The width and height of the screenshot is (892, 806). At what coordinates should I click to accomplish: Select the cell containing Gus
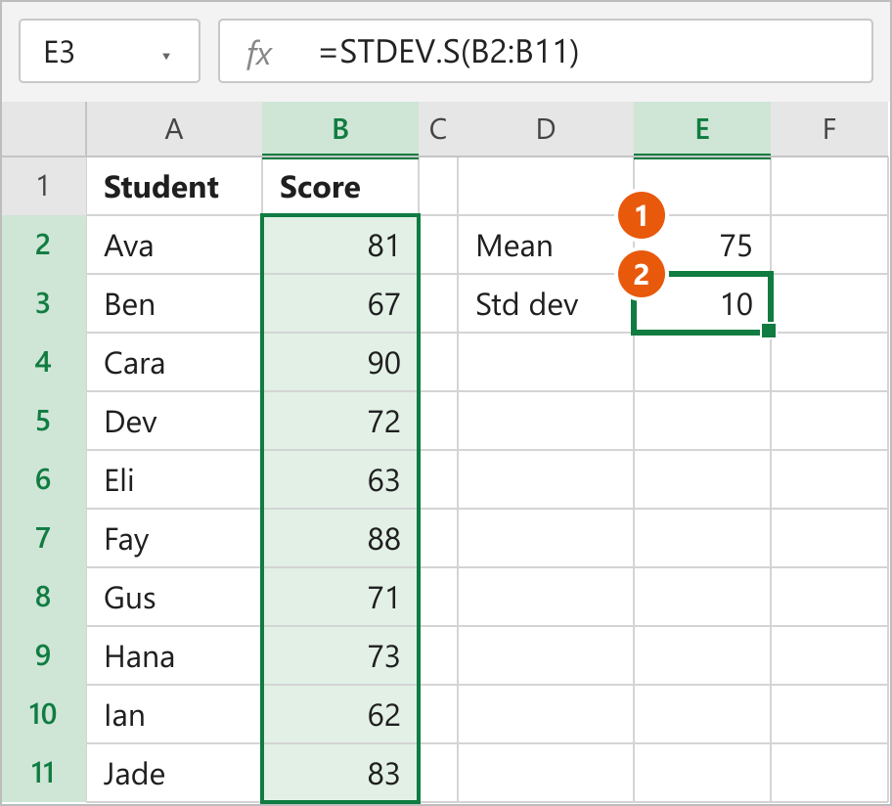coord(174,597)
